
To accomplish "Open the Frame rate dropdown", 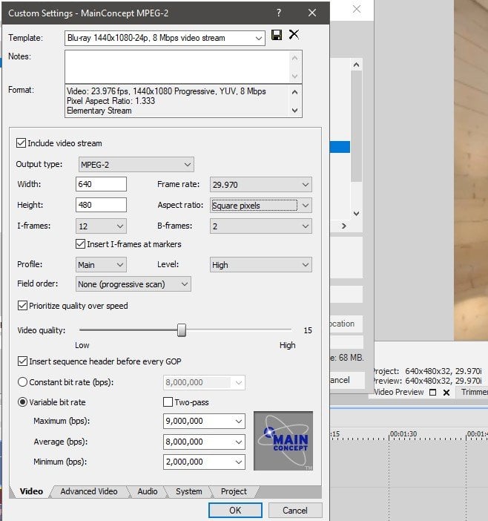I will tap(261, 185).
